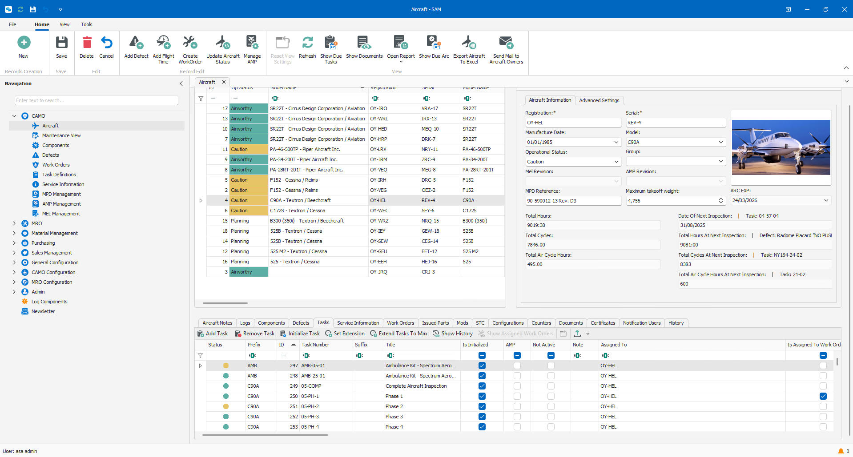
Task: Click the Manage AMP icon
Action: [x=252, y=43]
